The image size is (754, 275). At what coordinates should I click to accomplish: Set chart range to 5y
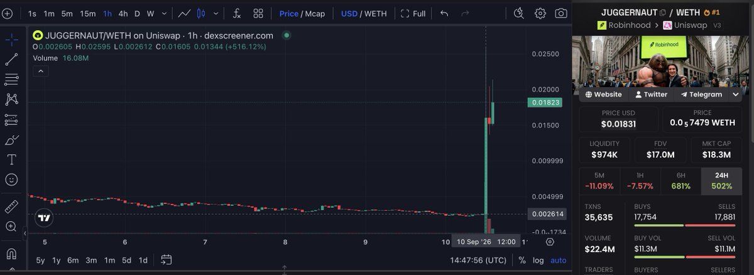40,260
